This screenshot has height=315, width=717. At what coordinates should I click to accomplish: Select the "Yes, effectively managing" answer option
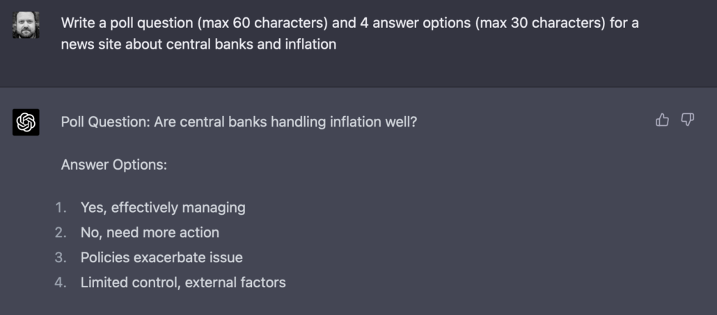(163, 207)
